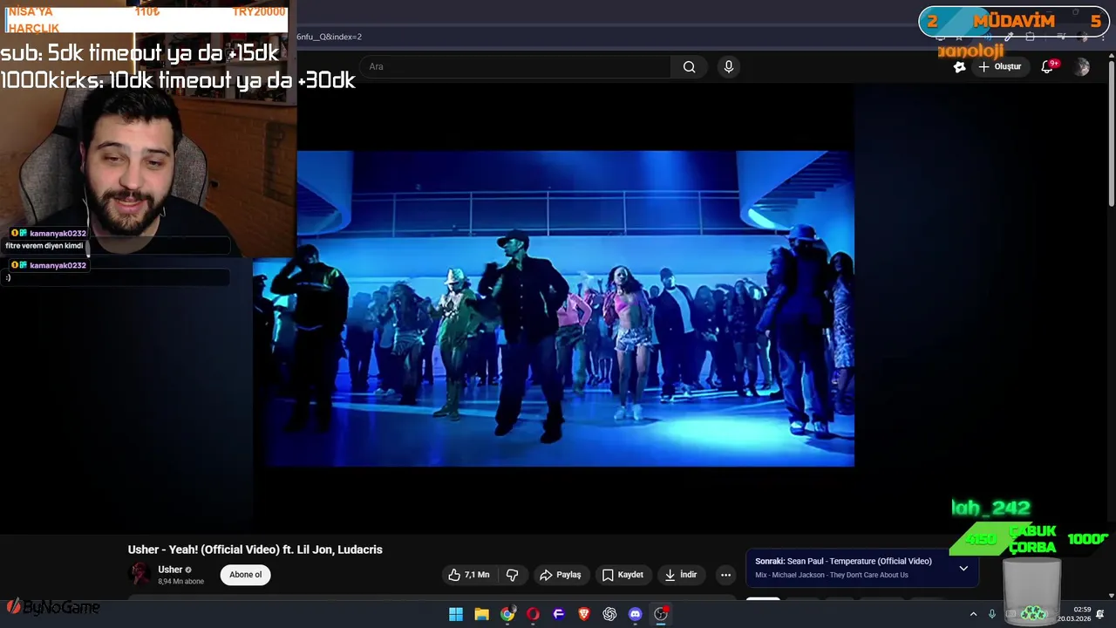Click the YouTube search magnifier button

(689, 67)
